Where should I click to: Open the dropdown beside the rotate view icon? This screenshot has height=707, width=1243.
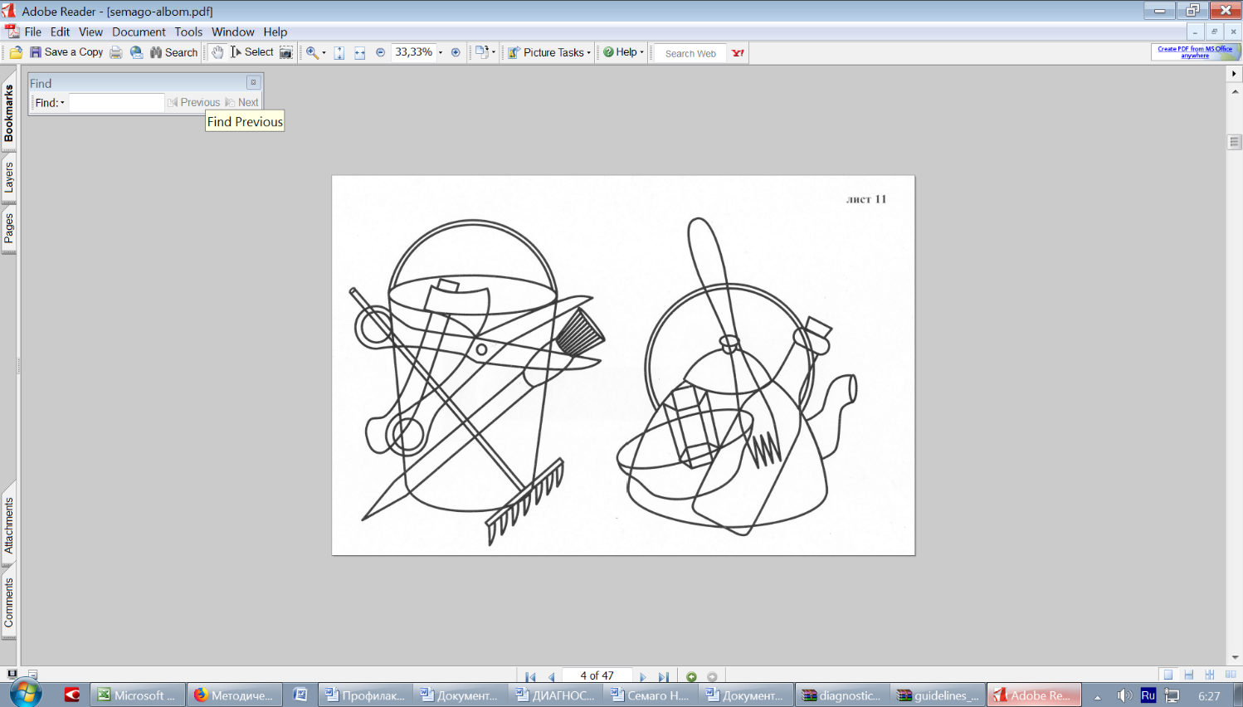click(x=494, y=52)
